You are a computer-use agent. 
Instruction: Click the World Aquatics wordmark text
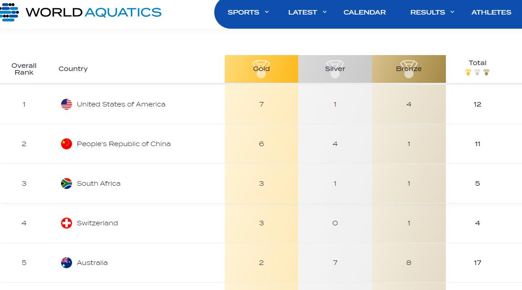(93, 12)
